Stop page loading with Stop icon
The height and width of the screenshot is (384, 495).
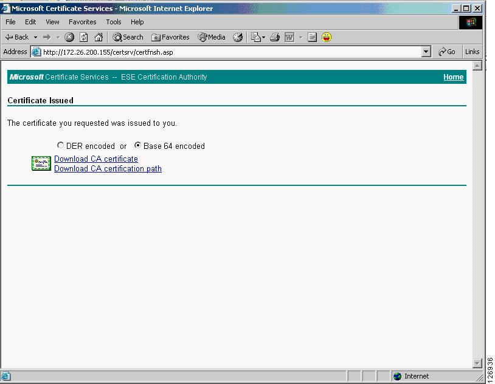pyautogui.click(x=69, y=37)
